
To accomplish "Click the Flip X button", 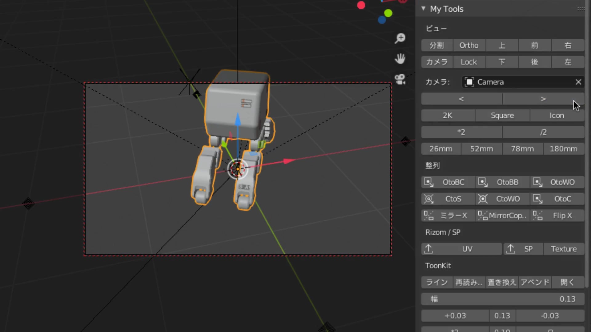I will click(557, 215).
